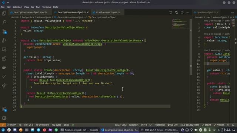The image size is (237, 133).
Task: Click TypeScript version 4.3.0-dev.20210319
Action: [190, 125]
